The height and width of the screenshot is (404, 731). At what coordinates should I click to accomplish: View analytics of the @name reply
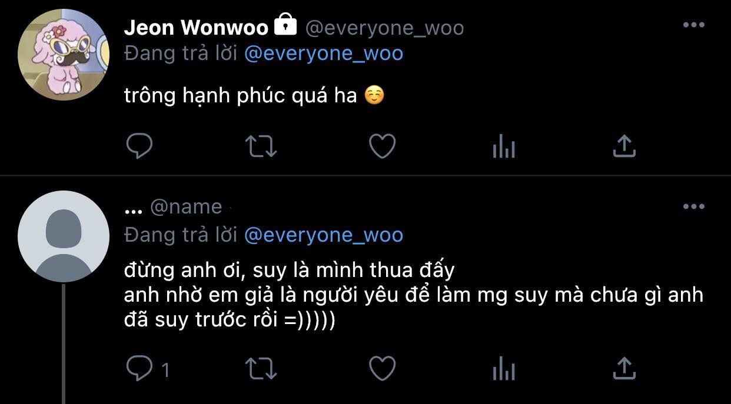coord(503,369)
